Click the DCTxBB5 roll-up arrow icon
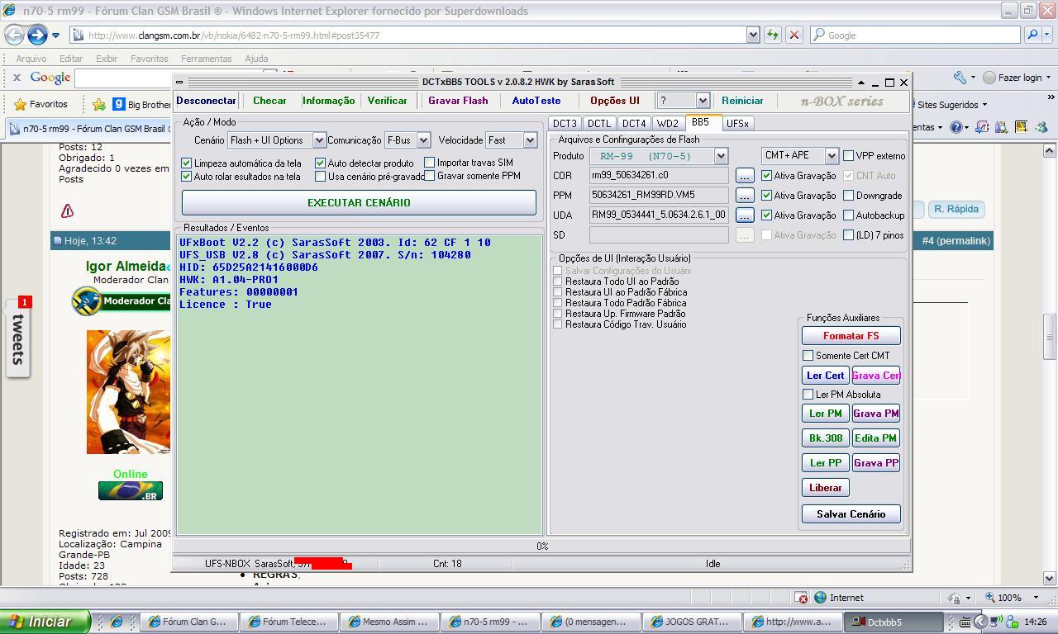 coord(860,83)
